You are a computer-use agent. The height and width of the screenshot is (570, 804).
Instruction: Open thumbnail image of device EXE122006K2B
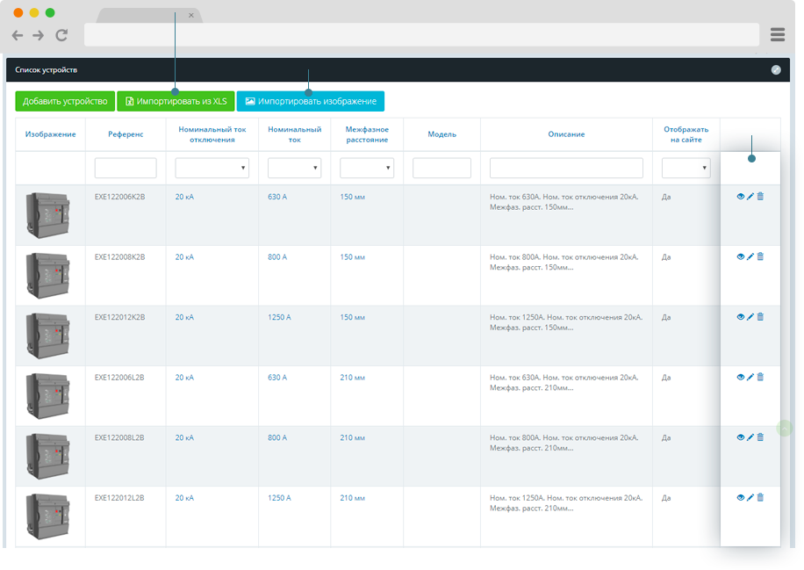click(x=47, y=215)
